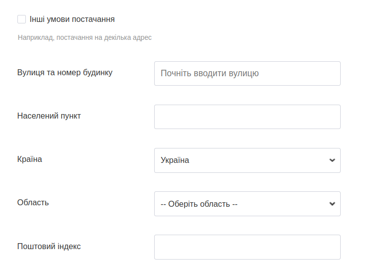This screenshot has height=278, width=373.
Task: Click the Інші умови постачання label text
Action: pyautogui.click(x=72, y=19)
